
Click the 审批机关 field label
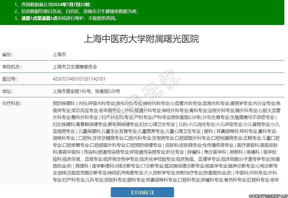pos(12,67)
